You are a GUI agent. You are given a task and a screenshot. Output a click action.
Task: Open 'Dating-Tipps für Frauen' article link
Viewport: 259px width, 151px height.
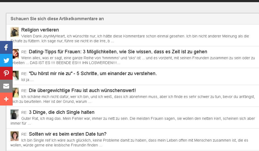coord(118,52)
